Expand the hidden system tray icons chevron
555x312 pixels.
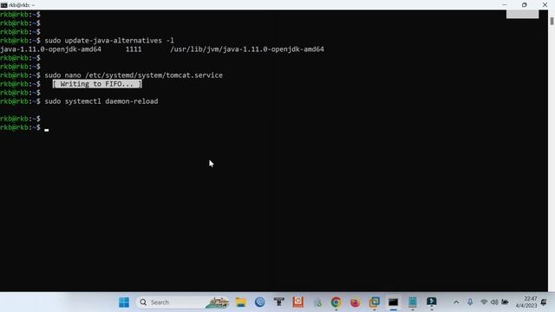[456, 302]
